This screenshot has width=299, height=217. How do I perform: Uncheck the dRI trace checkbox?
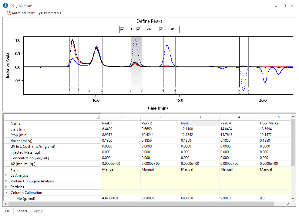pyautogui.click(x=139, y=29)
